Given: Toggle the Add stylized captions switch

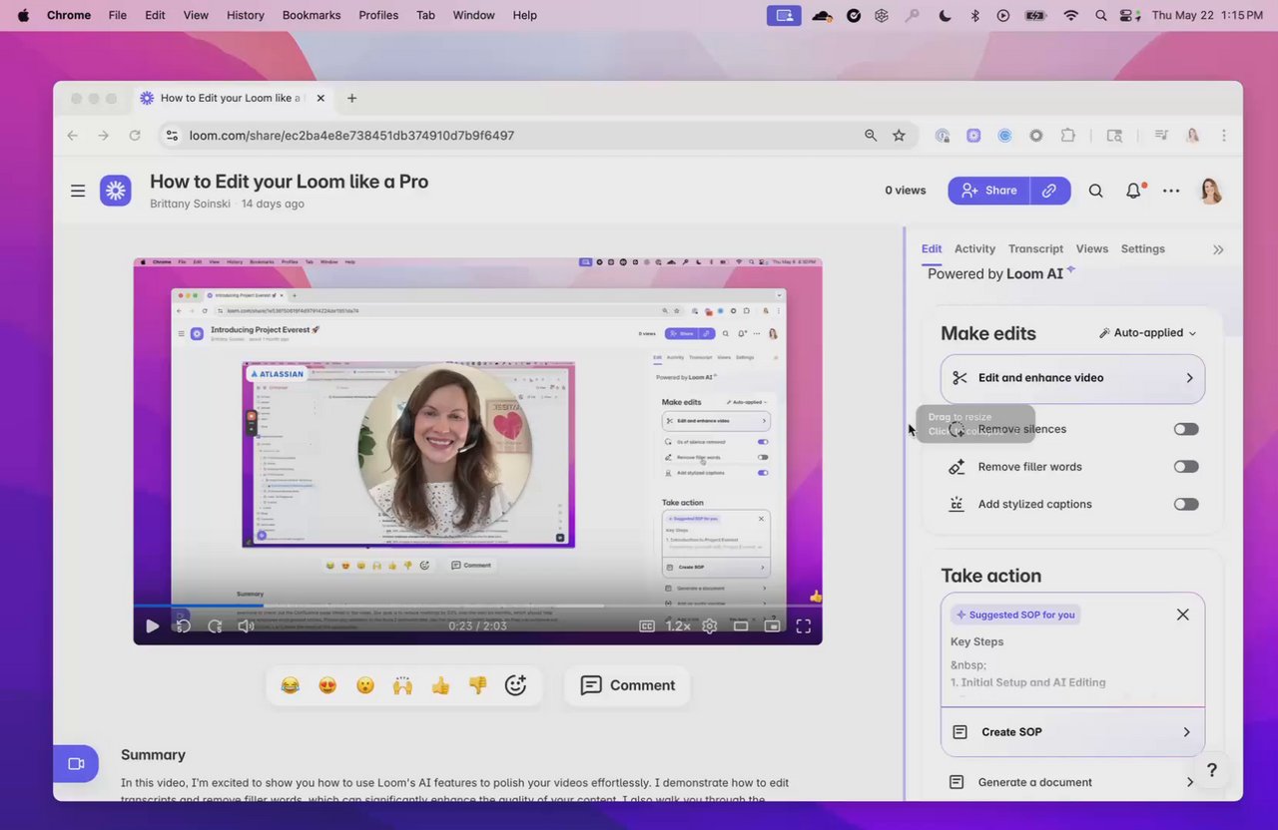Looking at the screenshot, I should pyautogui.click(x=1186, y=505).
